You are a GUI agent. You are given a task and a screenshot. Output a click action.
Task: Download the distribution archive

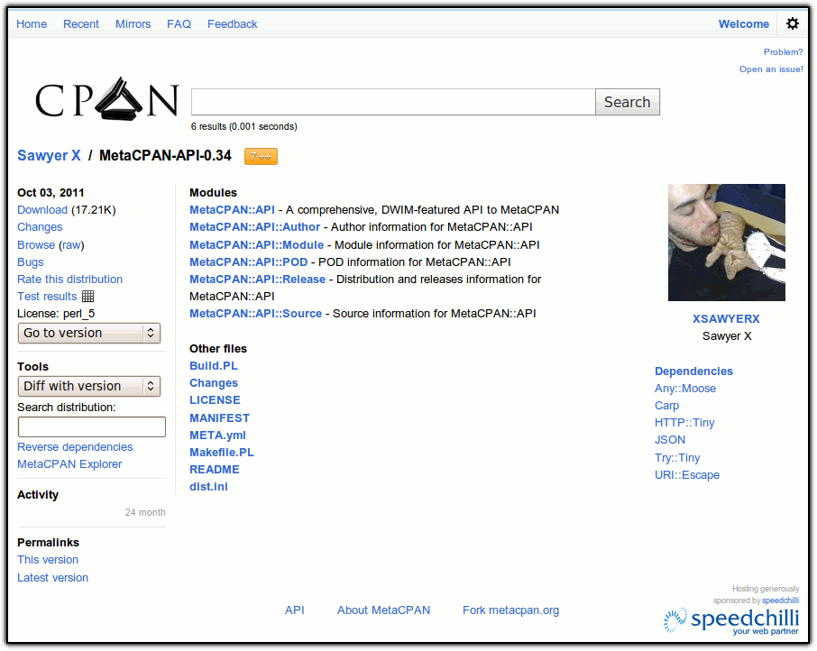tap(42, 210)
